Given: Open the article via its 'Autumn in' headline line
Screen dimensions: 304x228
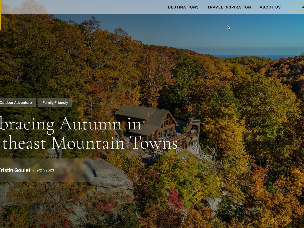Looking at the screenshot, I should 71,124.
